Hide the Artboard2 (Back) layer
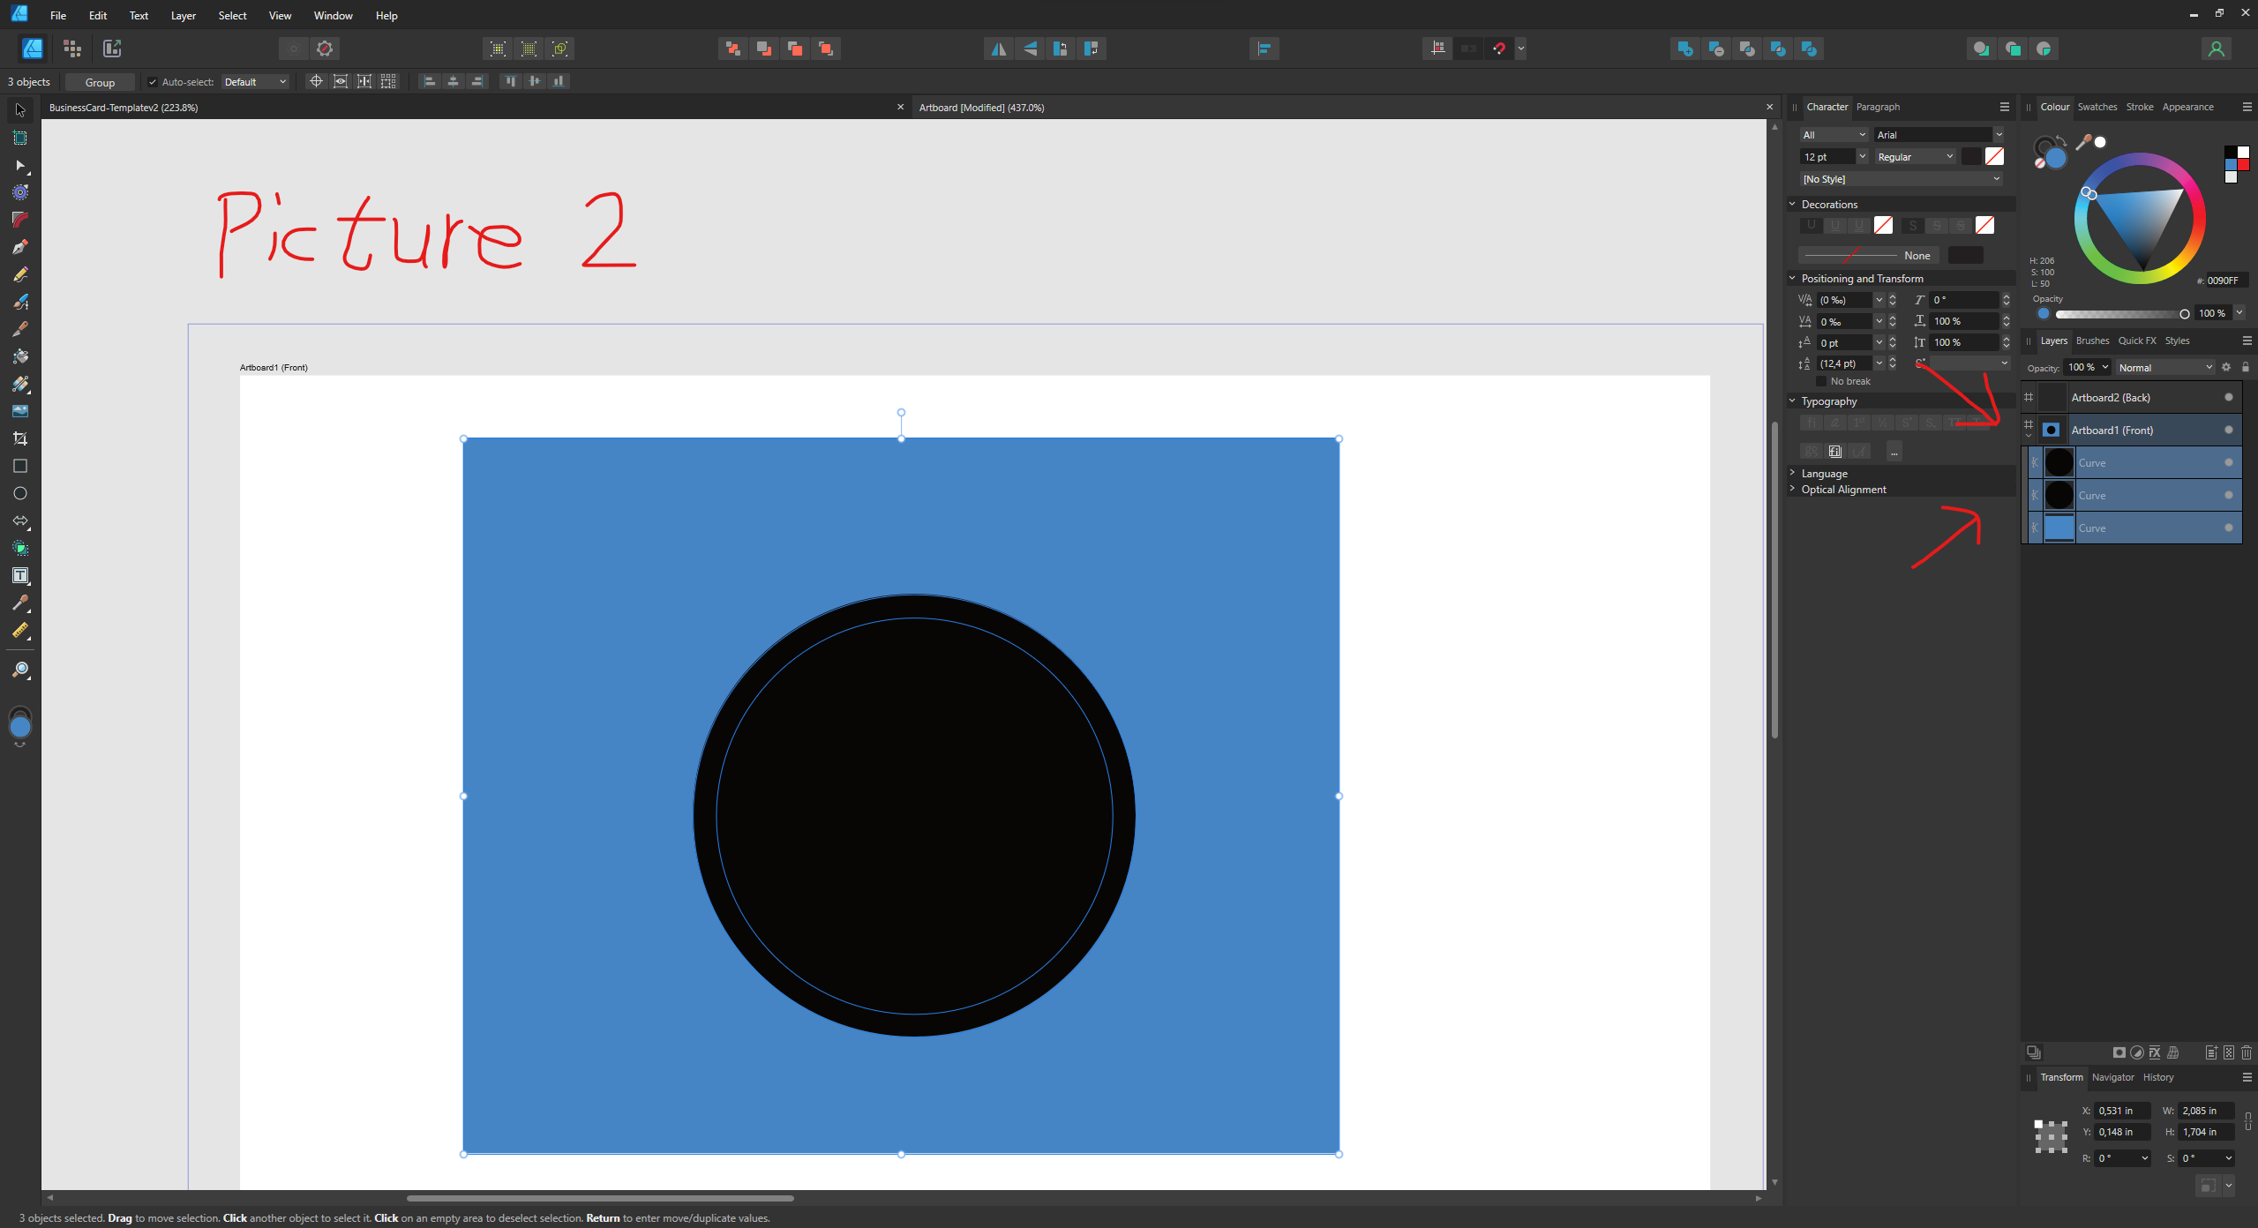The width and height of the screenshot is (2258, 1228). pyautogui.click(x=2229, y=398)
